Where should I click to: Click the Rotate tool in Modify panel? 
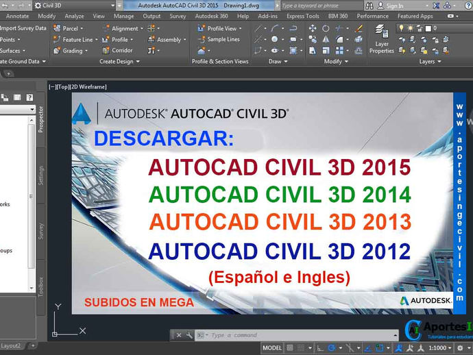(326, 28)
